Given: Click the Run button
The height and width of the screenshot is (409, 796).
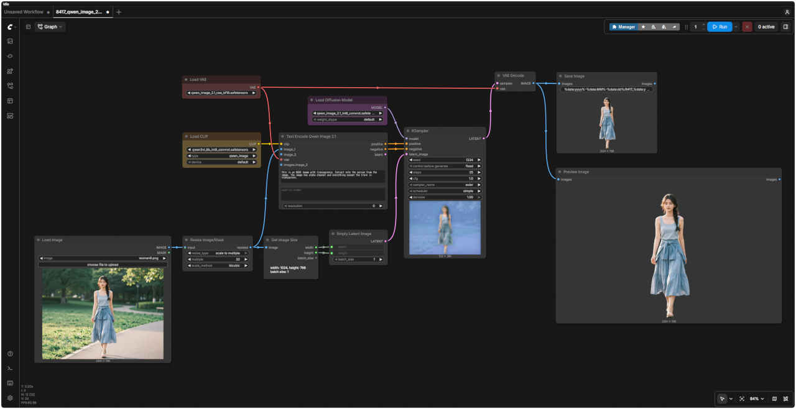Looking at the screenshot, I should (x=720, y=27).
